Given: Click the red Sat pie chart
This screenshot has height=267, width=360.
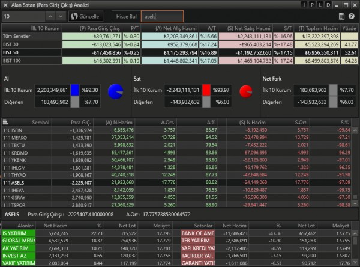Looking at the screenshot, I should [246, 91].
